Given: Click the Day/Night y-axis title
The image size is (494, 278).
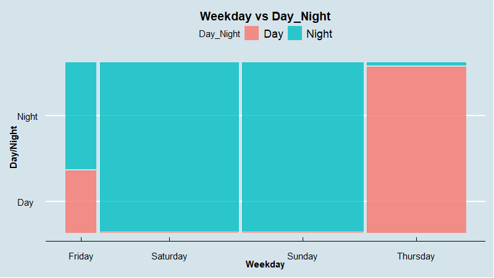Looking at the screenshot, I should 13,147.
